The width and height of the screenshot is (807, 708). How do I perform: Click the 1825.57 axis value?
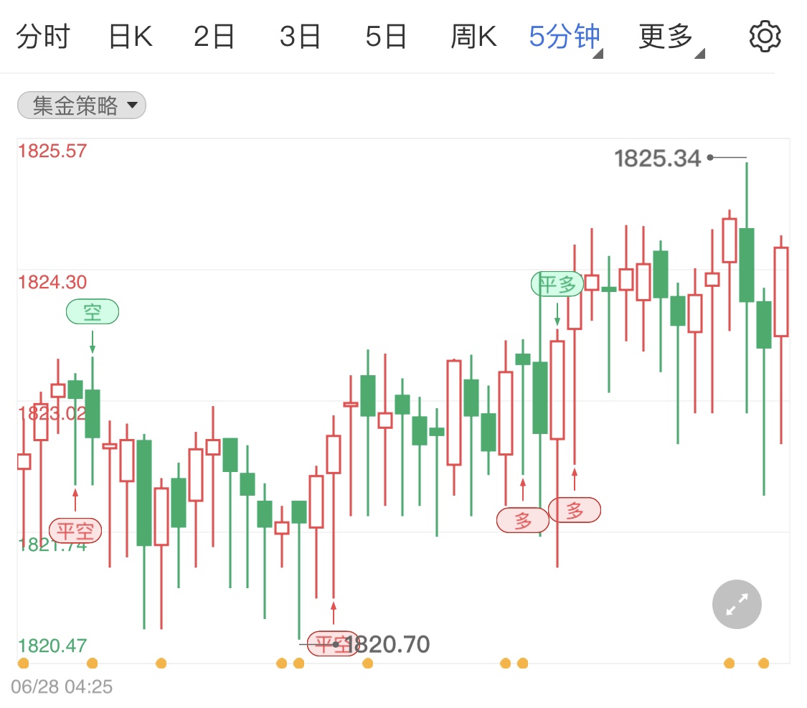click(x=52, y=151)
